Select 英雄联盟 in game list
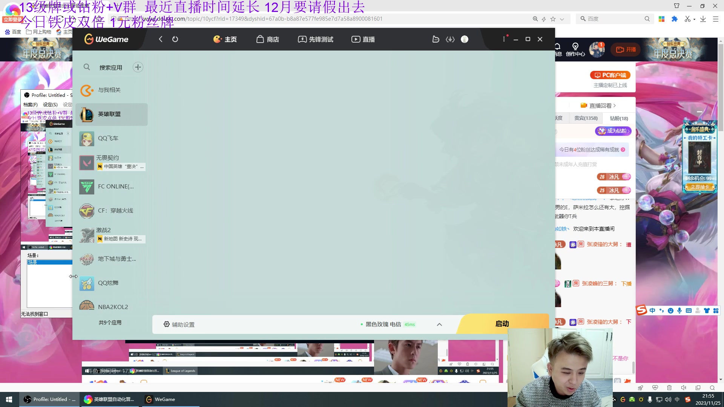 coord(112,114)
